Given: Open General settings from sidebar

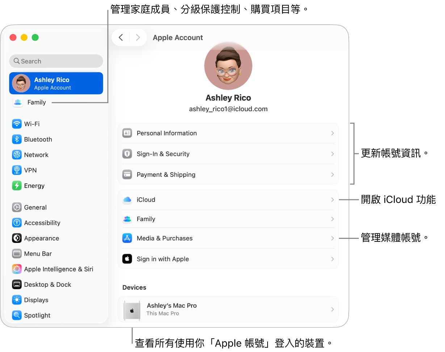Looking at the screenshot, I should pyautogui.click(x=35, y=207).
